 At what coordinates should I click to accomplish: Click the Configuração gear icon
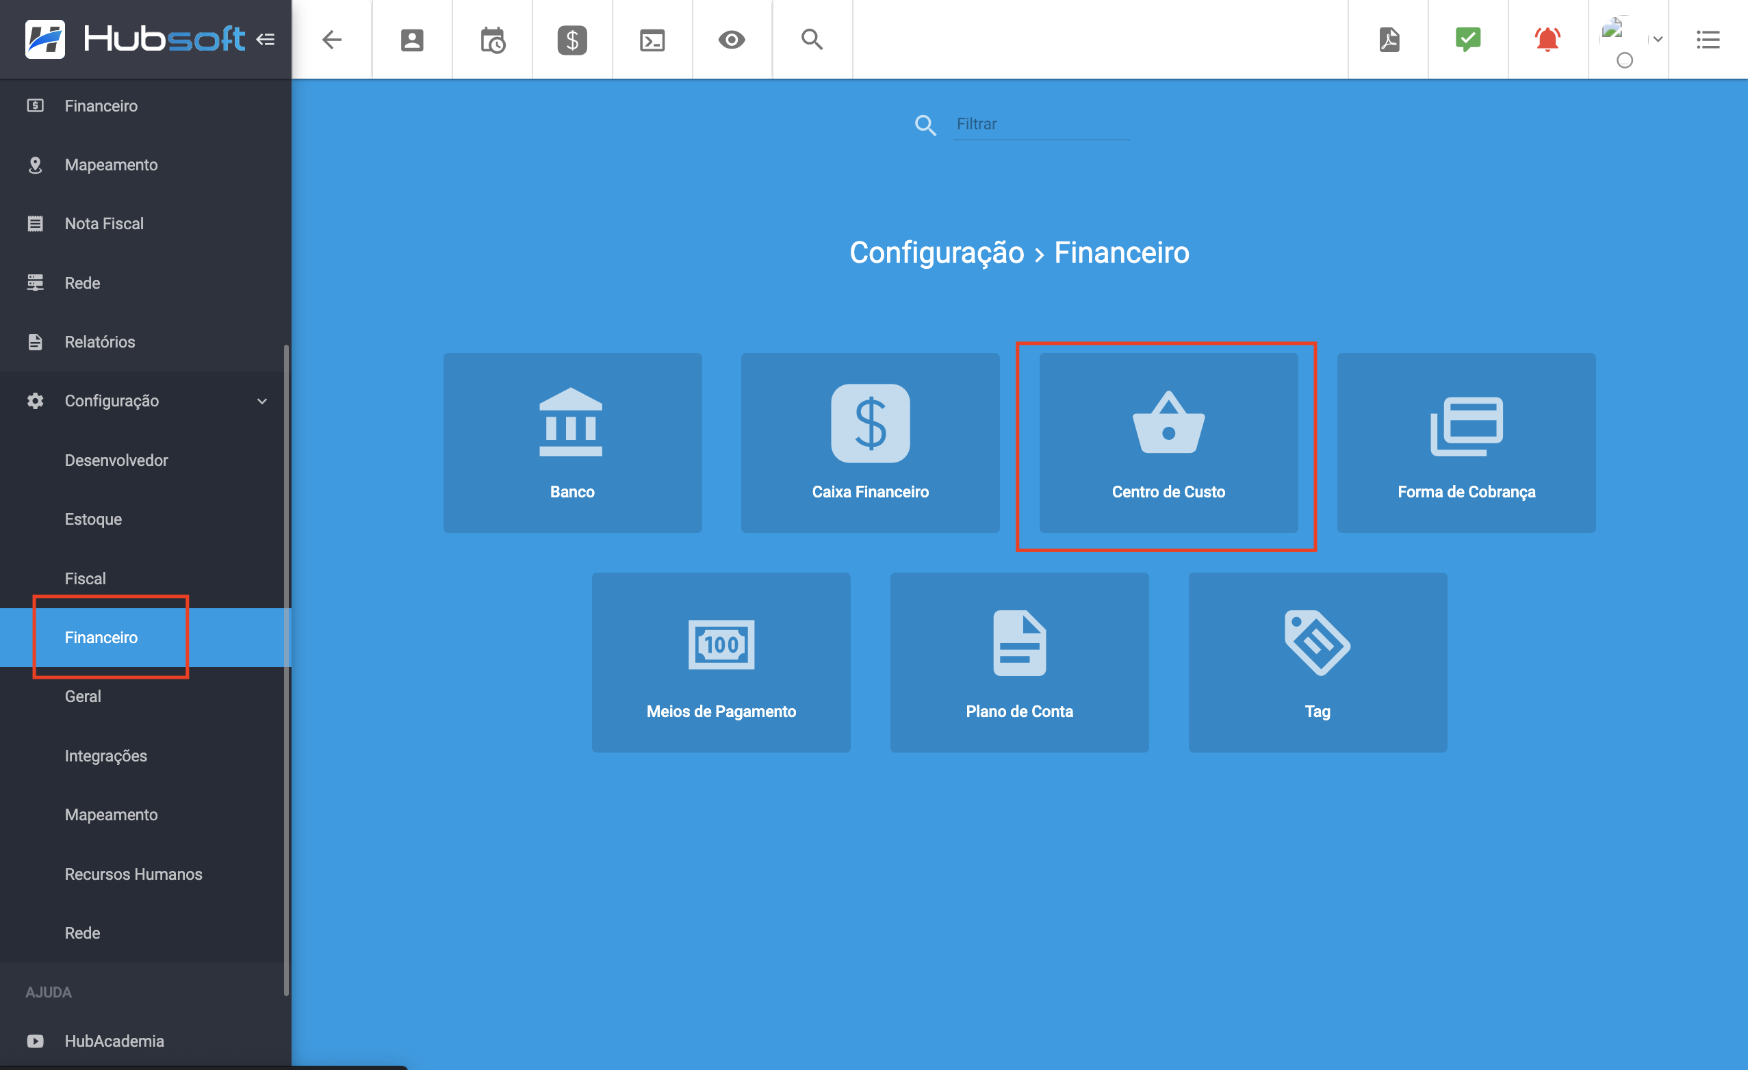click(35, 401)
